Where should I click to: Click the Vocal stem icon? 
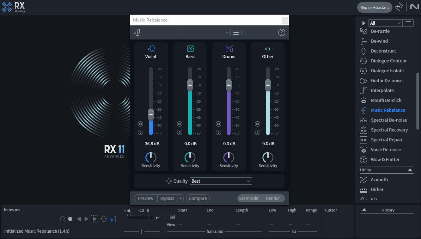(x=151, y=49)
